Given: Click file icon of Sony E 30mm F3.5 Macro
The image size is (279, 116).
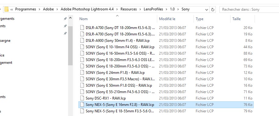Looking at the screenshot, I should click(82, 79).
